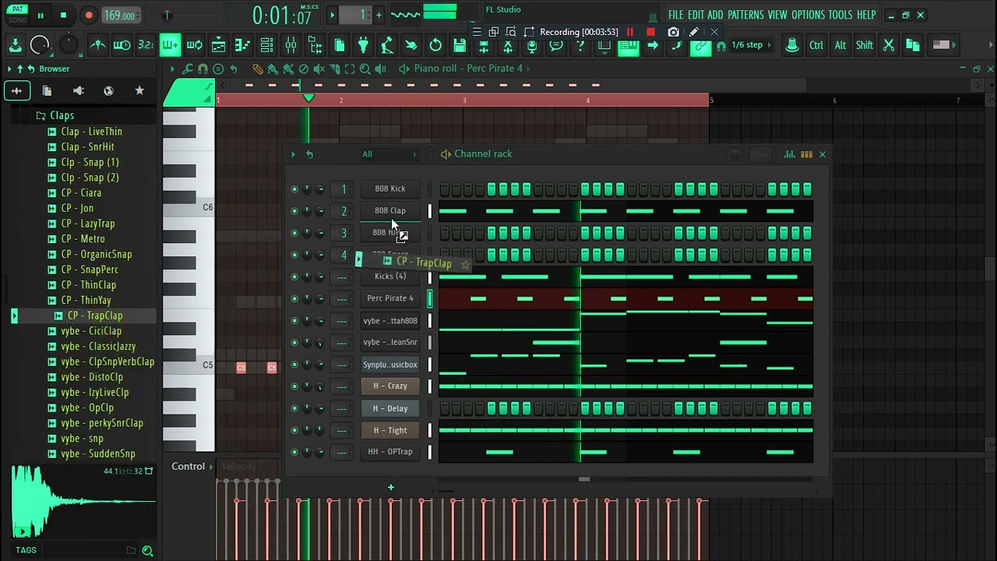The image size is (997, 561).
Task: Stop the screen recording with red square
Action: [x=650, y=32]
